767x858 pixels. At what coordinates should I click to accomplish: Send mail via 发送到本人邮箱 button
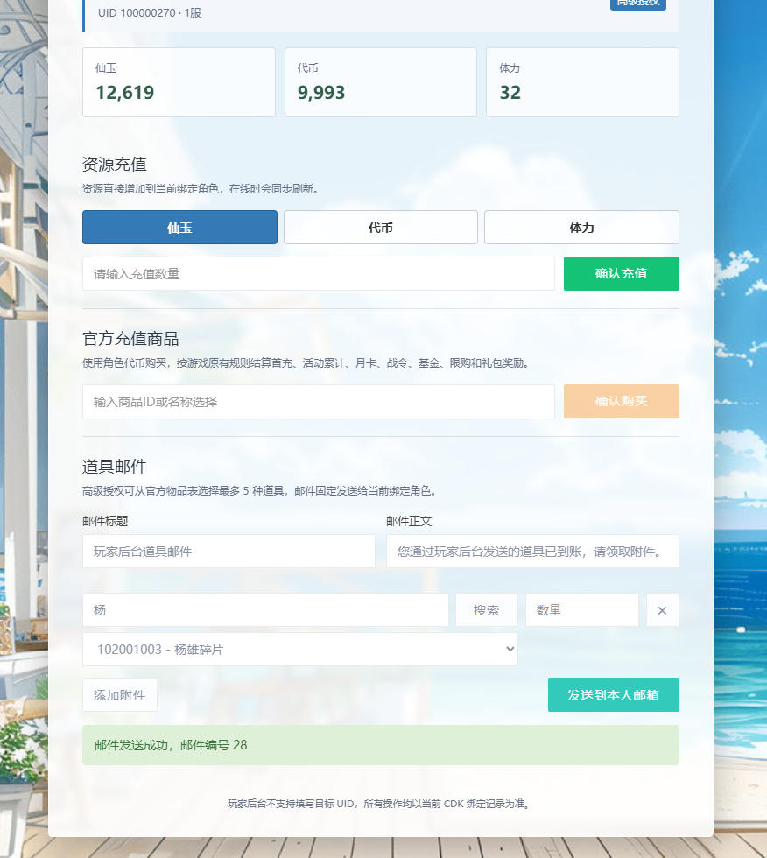click(x=613, y=695)
